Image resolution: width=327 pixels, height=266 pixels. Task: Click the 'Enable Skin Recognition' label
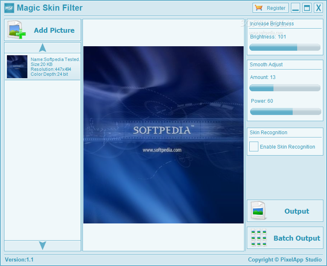coord(287,147)
